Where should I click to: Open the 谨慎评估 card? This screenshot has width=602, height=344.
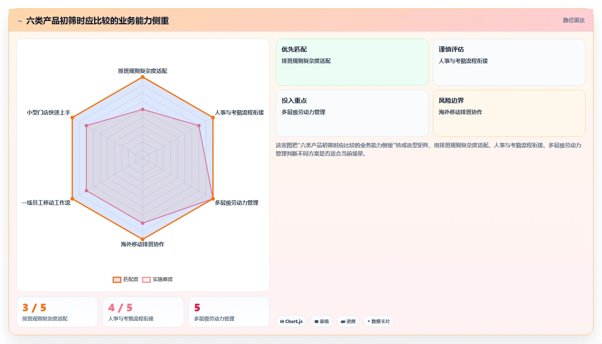point(509,62)
